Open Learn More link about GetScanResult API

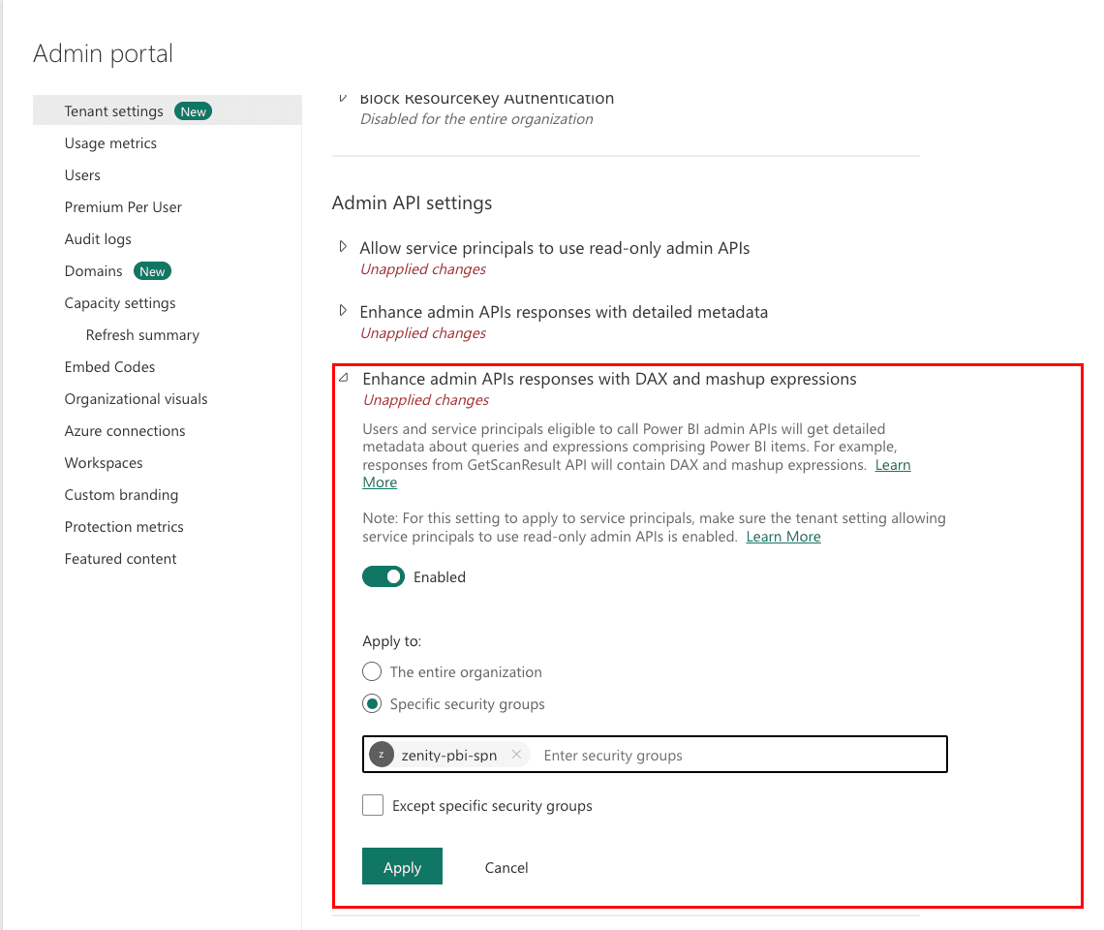893,465
